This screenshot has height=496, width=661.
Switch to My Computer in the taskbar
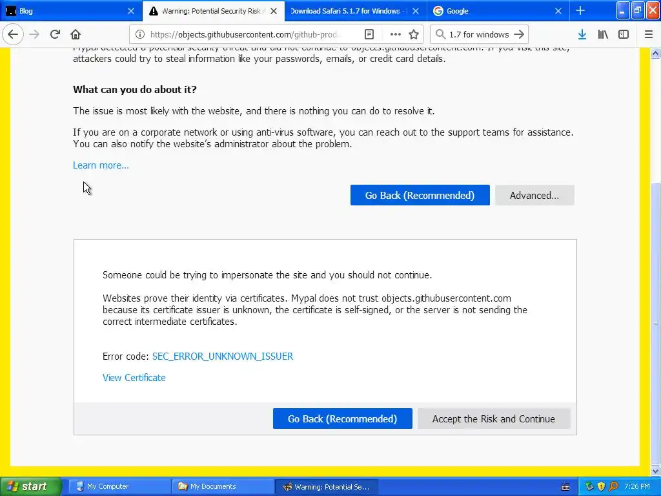pyautogui.click(x=119, y=487)
